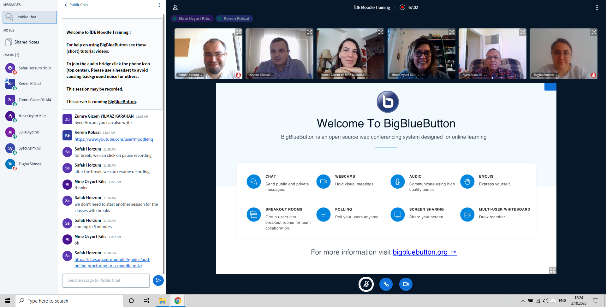The image size is (606, 307).
Task: Open File Explorer from taskbar
Action: pyautogui.click(x=162, y=301)
